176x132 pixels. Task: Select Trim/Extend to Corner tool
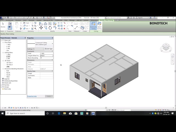54,28
